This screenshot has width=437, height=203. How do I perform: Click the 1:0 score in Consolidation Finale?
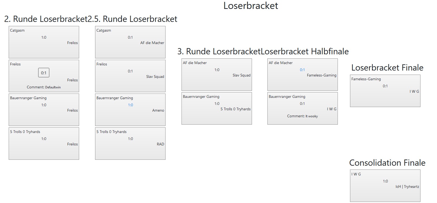click(x=386, y=181)
